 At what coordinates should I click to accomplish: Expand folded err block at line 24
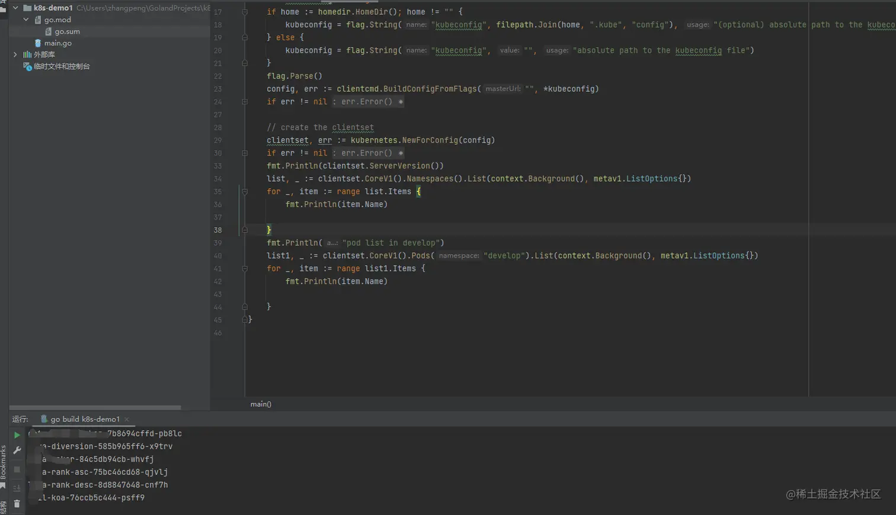[245, 102]
